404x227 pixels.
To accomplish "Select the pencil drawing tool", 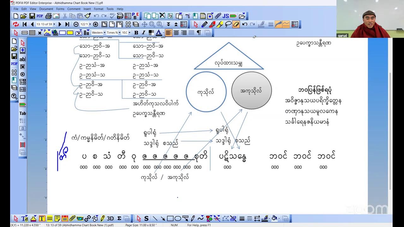I will [204, 24].
